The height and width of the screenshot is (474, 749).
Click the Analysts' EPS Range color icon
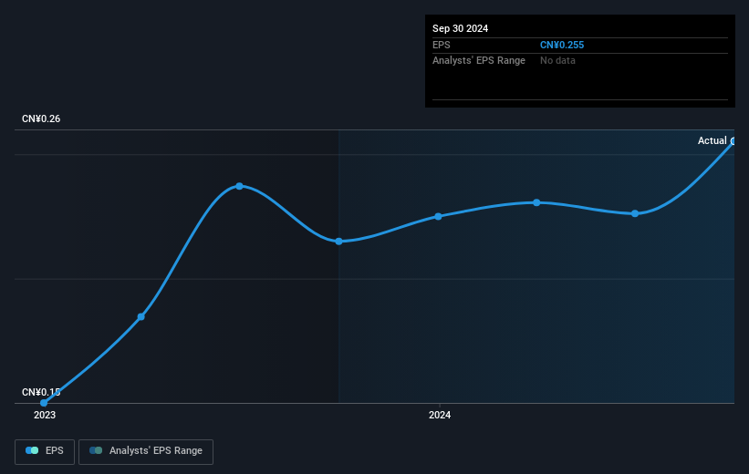tap(96, 450)
